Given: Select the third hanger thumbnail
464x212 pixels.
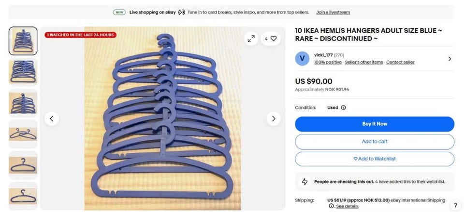Looking at the screenshot, I should tap(23, 103).
